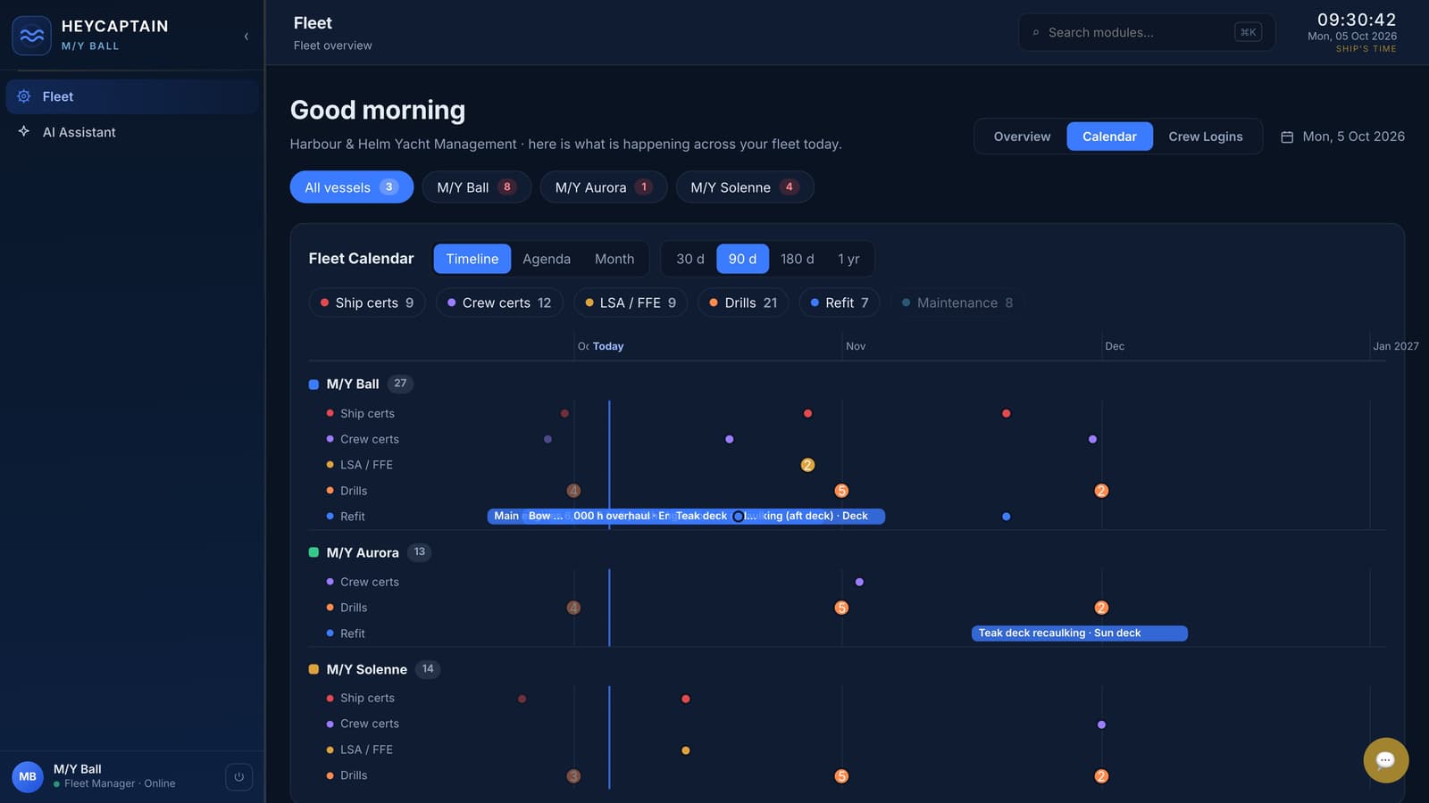1429x803 pixels.
Task: Set range to 1 yr
Action: click(848, 259)
